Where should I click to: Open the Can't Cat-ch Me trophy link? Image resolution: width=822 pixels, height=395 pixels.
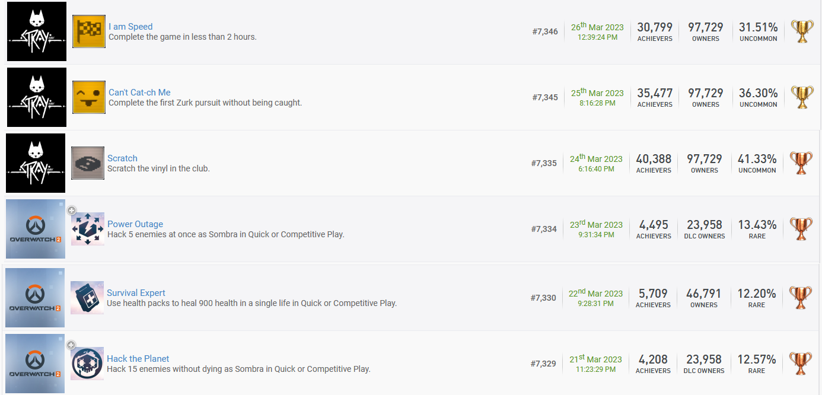(139, 93)
